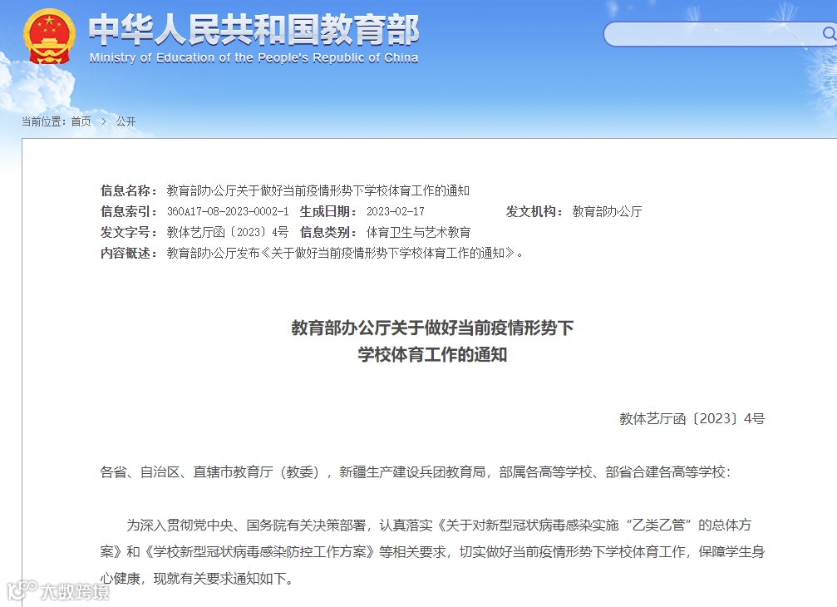Select issuer value 教育部办公厅
837x607 pixels.
pos(607,211)
